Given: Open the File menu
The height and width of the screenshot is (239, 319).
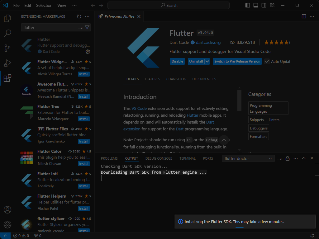Looking at the screenshot, I should 16,6.
